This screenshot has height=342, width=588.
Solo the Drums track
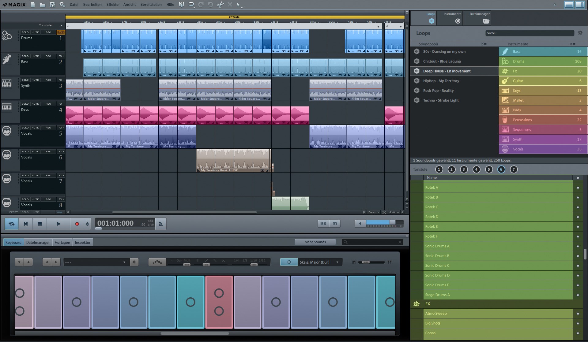pyautogui.click(x=25, y=32)
